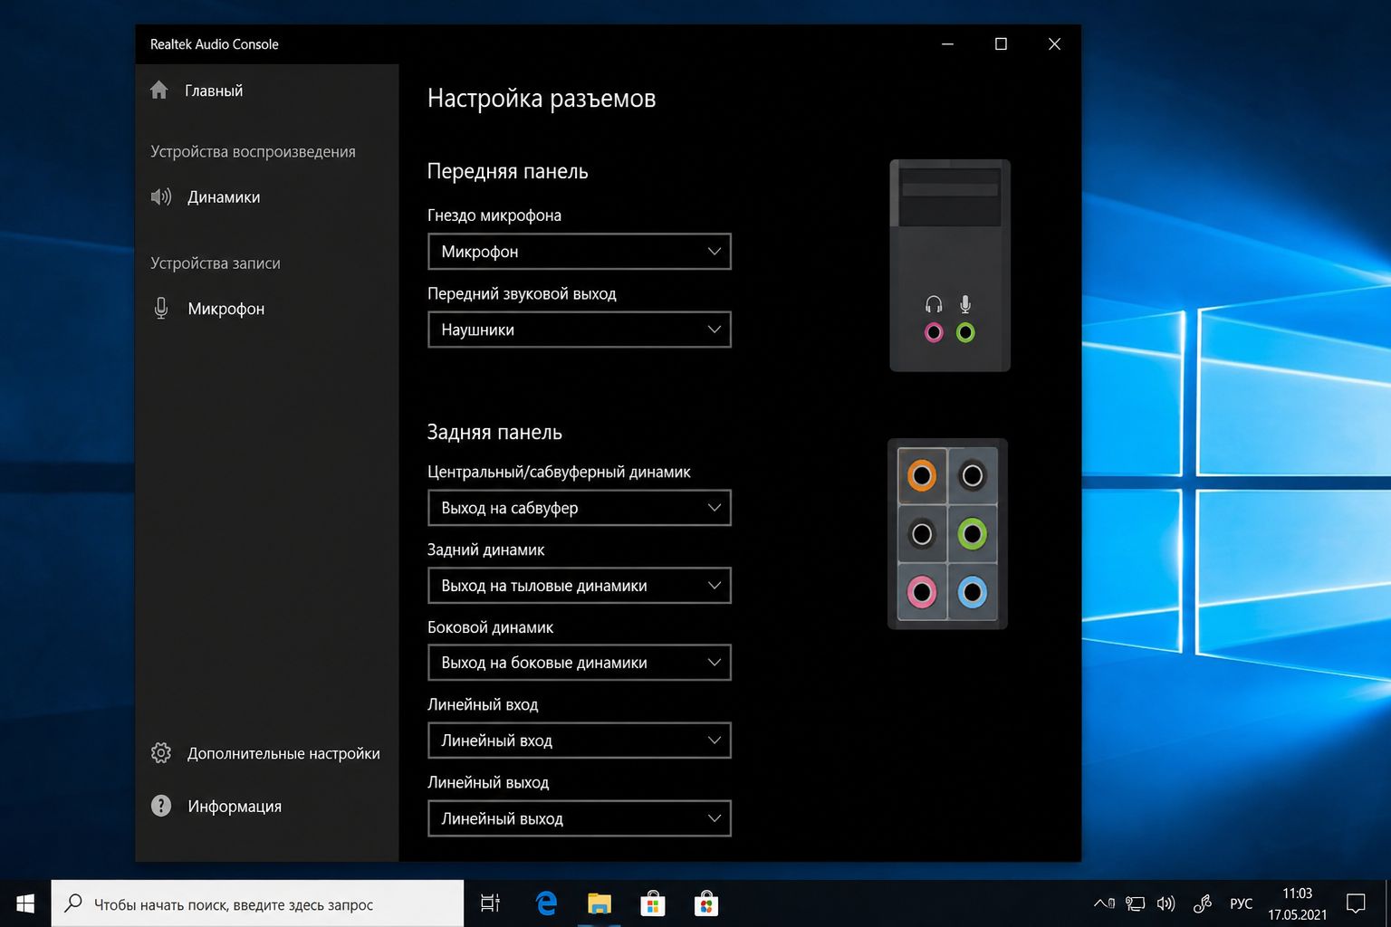Click the Боковой динамик label
1391x927 pixels.
pos(490,627)
